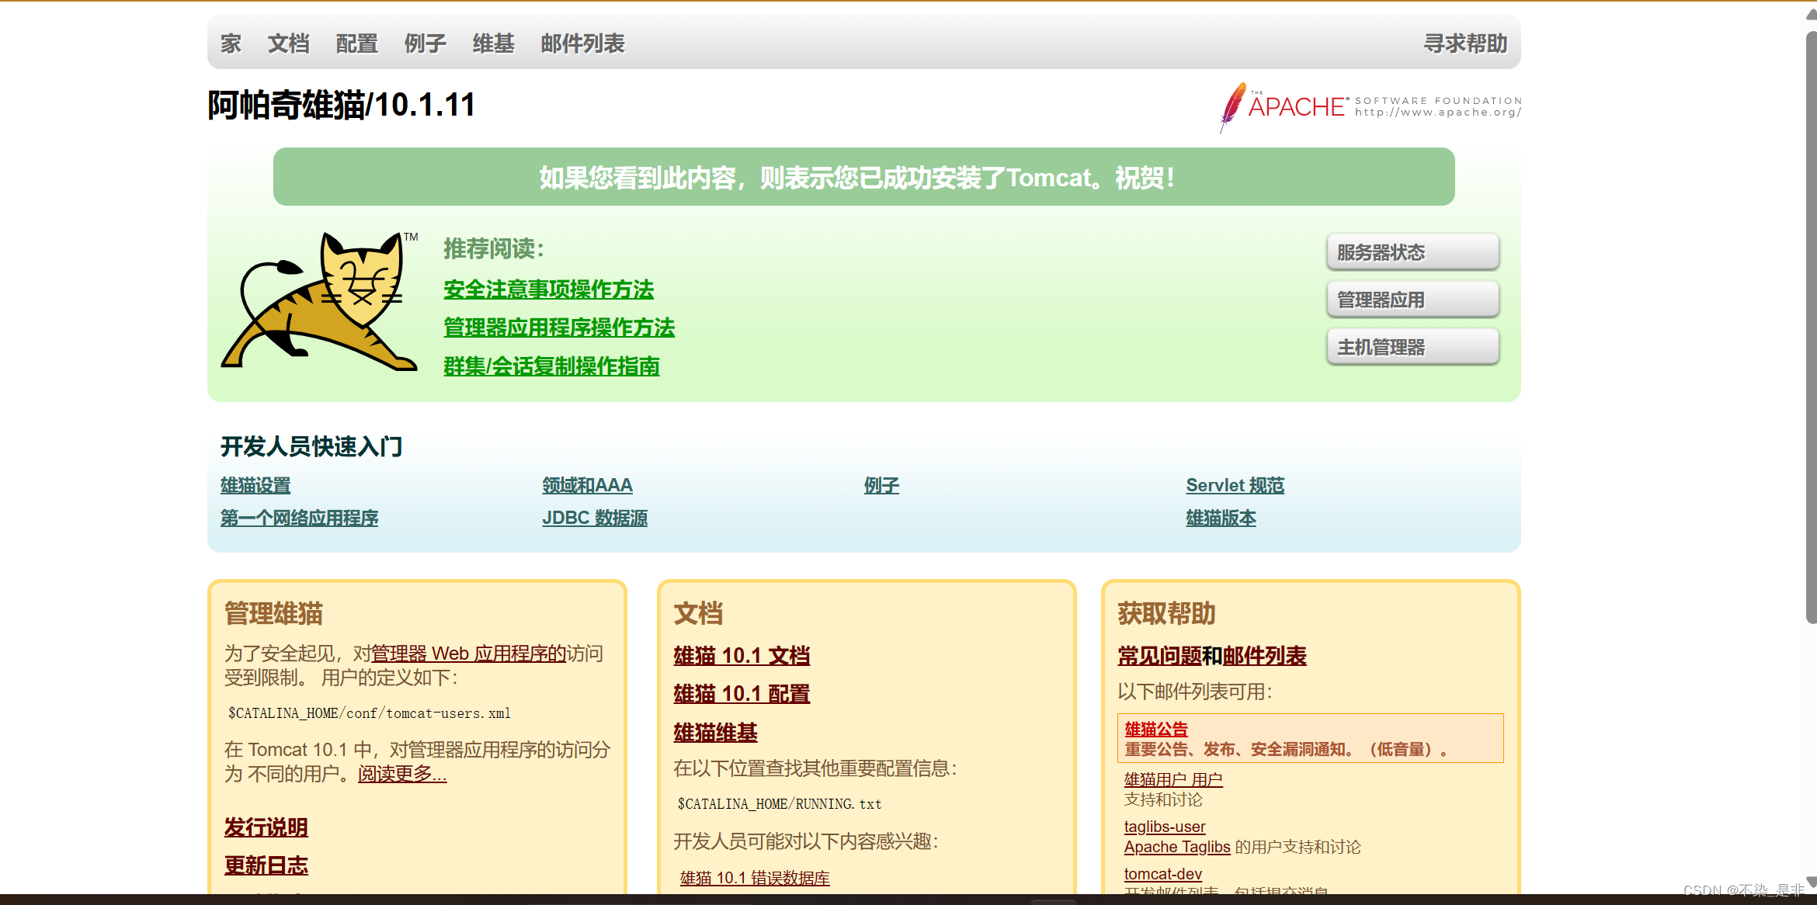
Task: Open 管理器应用 (Manager App)
Action: (x=1411, y=299)
